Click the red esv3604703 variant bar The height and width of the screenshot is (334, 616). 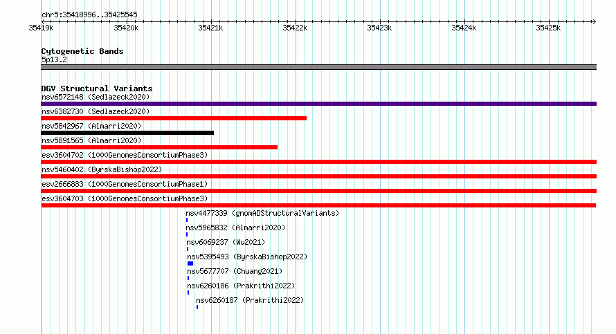coord(318,205)
